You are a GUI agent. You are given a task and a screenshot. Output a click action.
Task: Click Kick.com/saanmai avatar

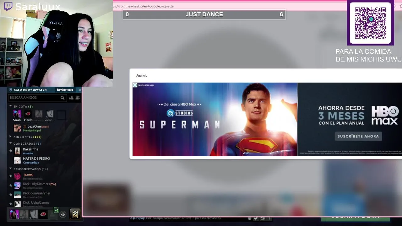pyautogui.click(x=17, y=195)
